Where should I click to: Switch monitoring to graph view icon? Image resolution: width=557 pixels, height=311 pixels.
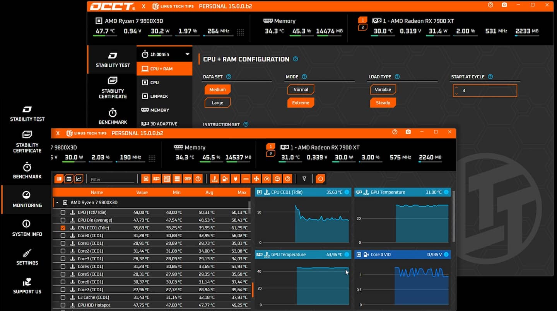(x=79, y=179)
